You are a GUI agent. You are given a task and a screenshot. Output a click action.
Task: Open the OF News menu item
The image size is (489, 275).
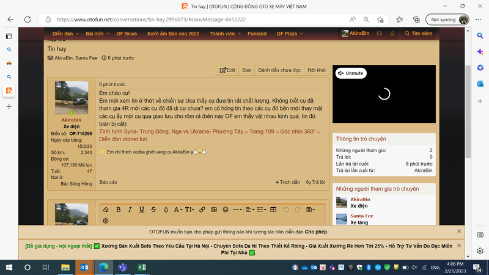[x=127, y=34]
